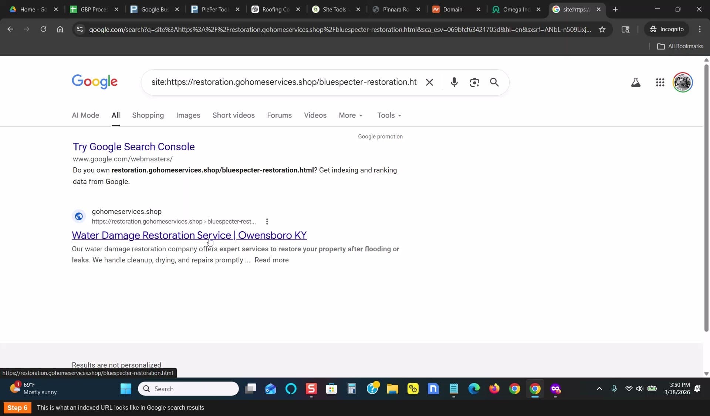
Task: Select the Forums results tab
Action: tap(279, 115)
